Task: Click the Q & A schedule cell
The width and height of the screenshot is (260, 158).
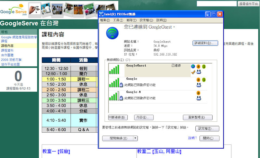Action: [x=83, y=130]
